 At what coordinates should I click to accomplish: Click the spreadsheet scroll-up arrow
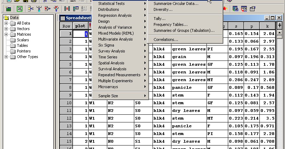(279, 33)
